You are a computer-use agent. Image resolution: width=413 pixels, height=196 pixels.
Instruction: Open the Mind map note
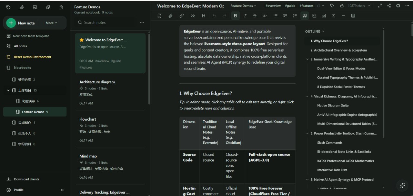tap(110, 166)
